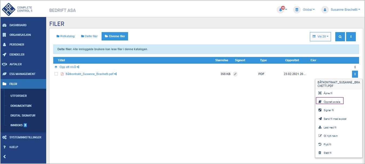The image size is (365, 164).
Task: Click the database Global icon
Action: pos(297,10)
